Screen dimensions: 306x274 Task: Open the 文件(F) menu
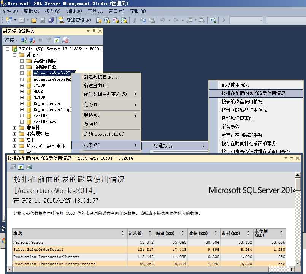10,11
